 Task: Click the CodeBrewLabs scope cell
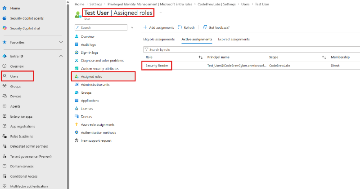(x=279, y=66)
